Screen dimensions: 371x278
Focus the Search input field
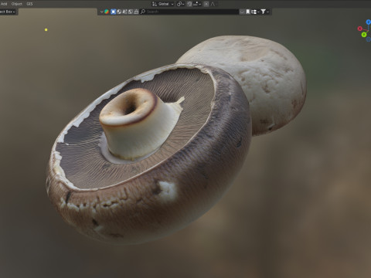point(189,12)
